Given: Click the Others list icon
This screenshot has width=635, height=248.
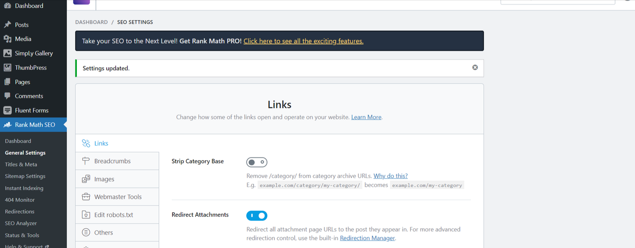Looking at the screenshot, I should (86, 233).
